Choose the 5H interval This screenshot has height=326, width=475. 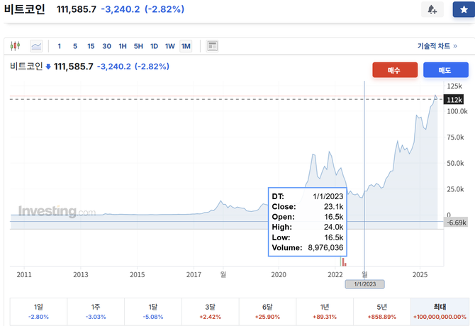138,46
